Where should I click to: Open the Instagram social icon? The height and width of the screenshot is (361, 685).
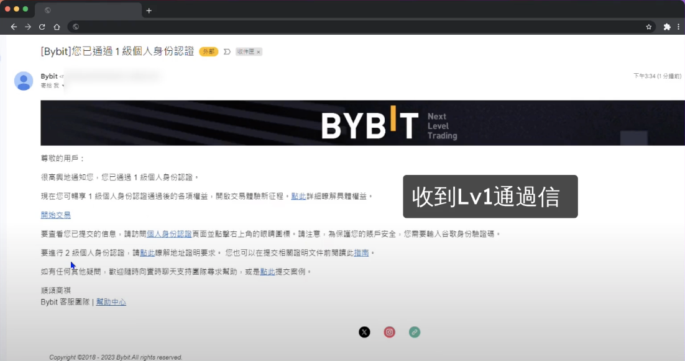click(389, 332)
